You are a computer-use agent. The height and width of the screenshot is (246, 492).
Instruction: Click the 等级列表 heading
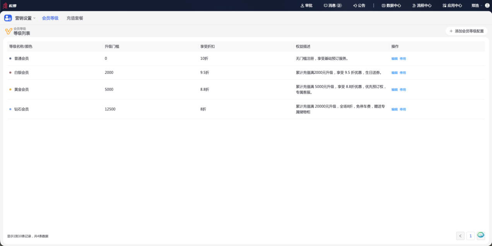coord(22,33)
